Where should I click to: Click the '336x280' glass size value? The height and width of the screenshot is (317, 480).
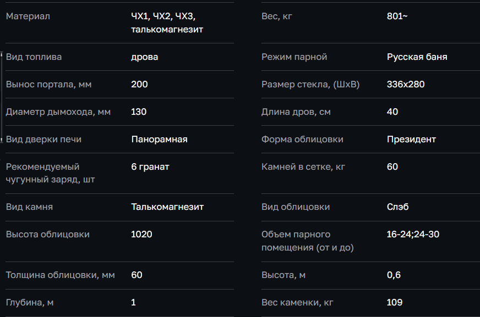pyautogui.click(x=406, y=85)
